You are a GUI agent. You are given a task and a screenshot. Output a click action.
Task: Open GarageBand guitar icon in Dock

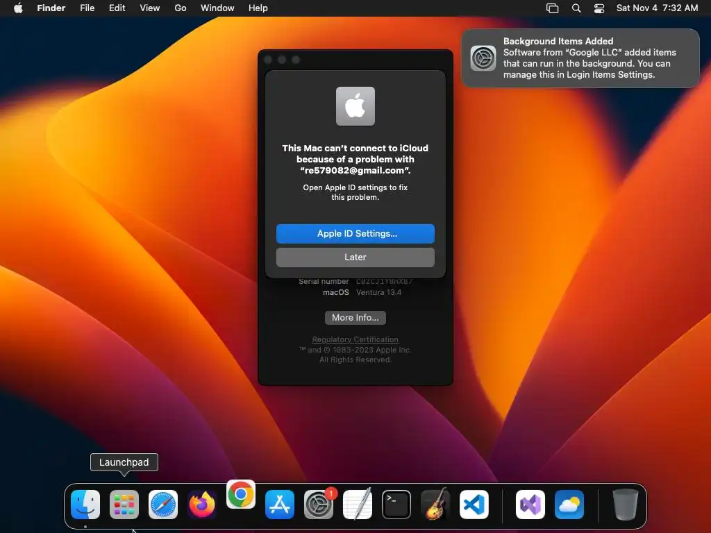(x=435, y=504)
